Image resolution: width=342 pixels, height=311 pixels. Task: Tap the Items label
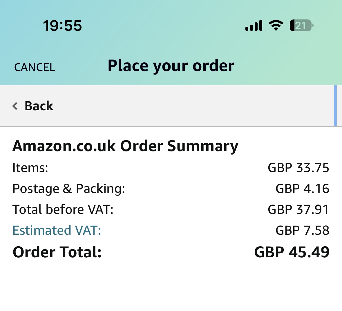(30, 168)
